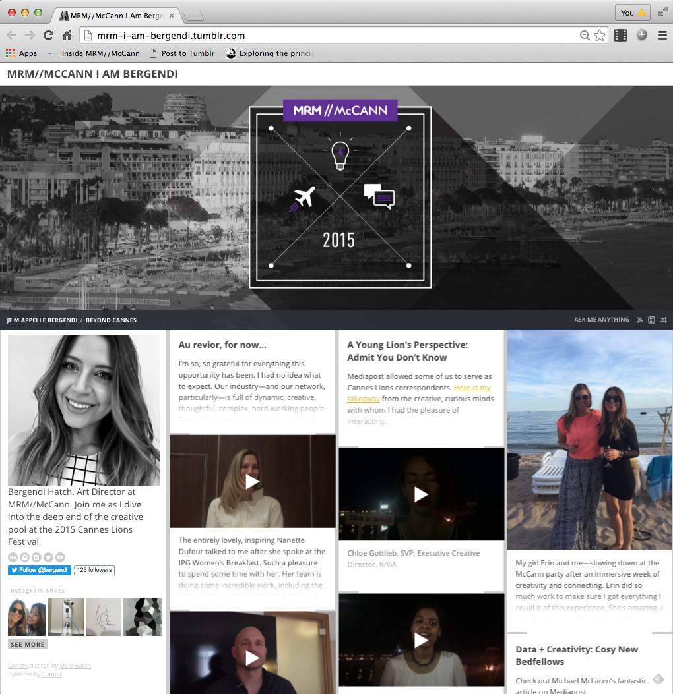Open Ask Me Anything link
Screen dimensions: 673x694
pos(602,320)
